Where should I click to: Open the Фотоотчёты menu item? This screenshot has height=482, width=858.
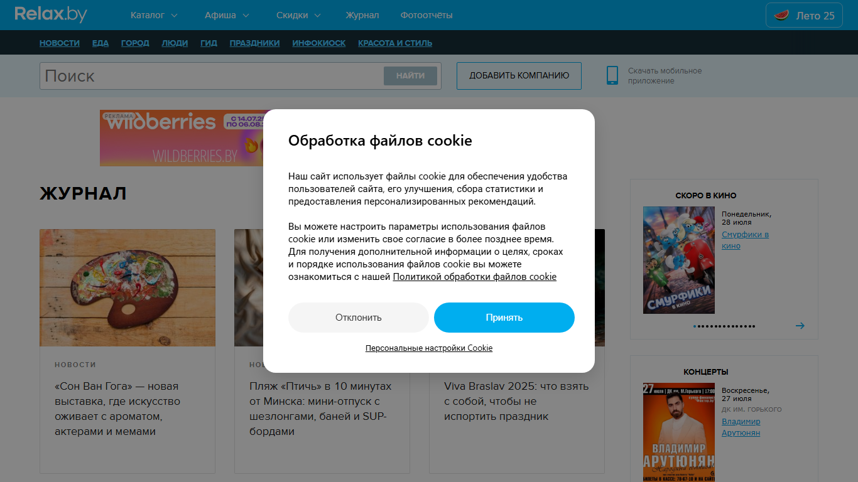point(426,15)
